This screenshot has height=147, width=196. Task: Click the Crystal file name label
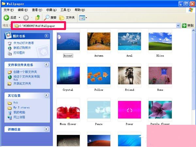[x=68, y=90]
